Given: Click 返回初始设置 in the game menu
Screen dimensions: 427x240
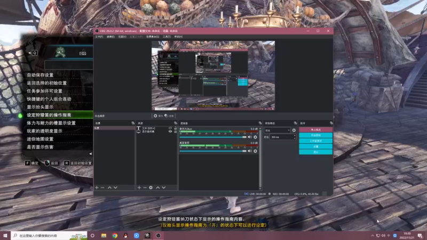Looking at the screenshot, I should tap(81, 163).
